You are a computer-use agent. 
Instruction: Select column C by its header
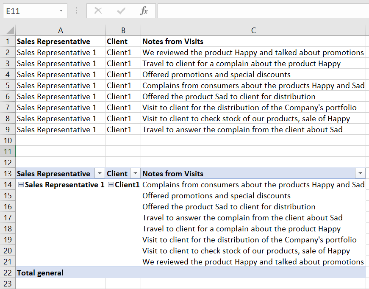[x=253, y=31]
